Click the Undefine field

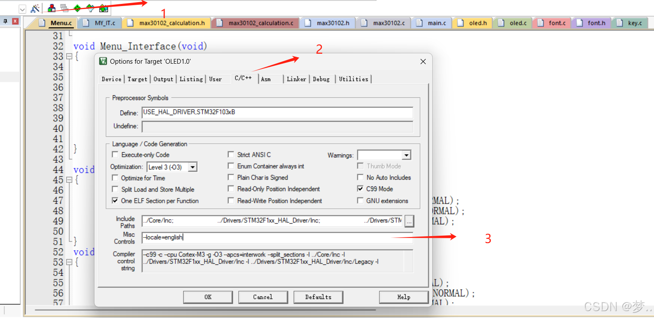pyautogui.click(x=277, y=126)
